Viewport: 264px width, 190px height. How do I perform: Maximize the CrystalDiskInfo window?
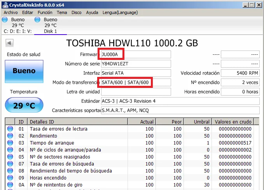[252, 5]
